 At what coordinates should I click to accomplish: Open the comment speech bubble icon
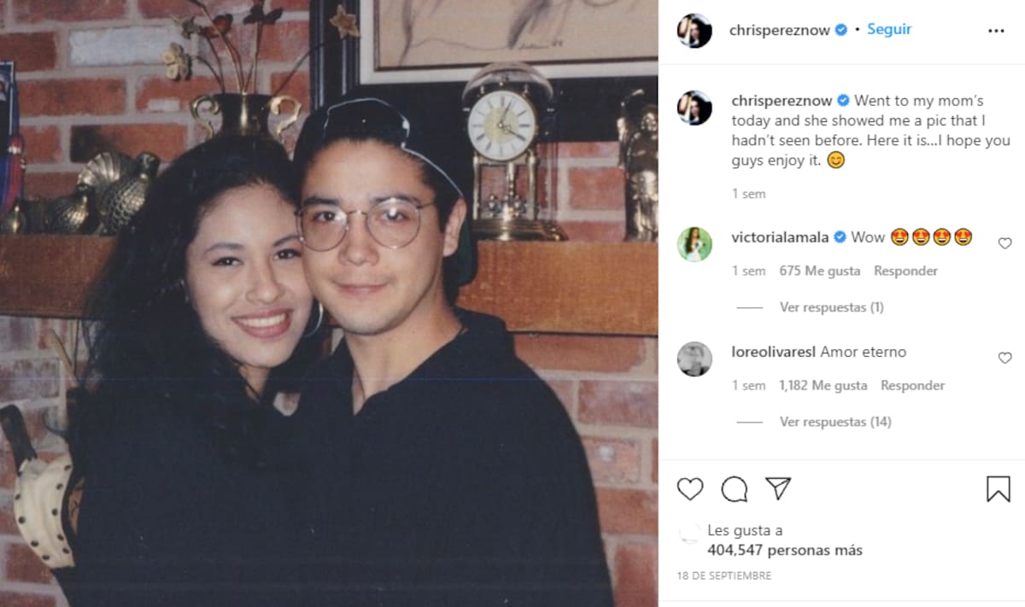click(x=735, y=489)
